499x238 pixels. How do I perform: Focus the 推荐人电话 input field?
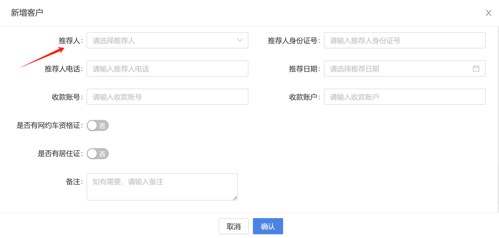[x=167, y=69]
